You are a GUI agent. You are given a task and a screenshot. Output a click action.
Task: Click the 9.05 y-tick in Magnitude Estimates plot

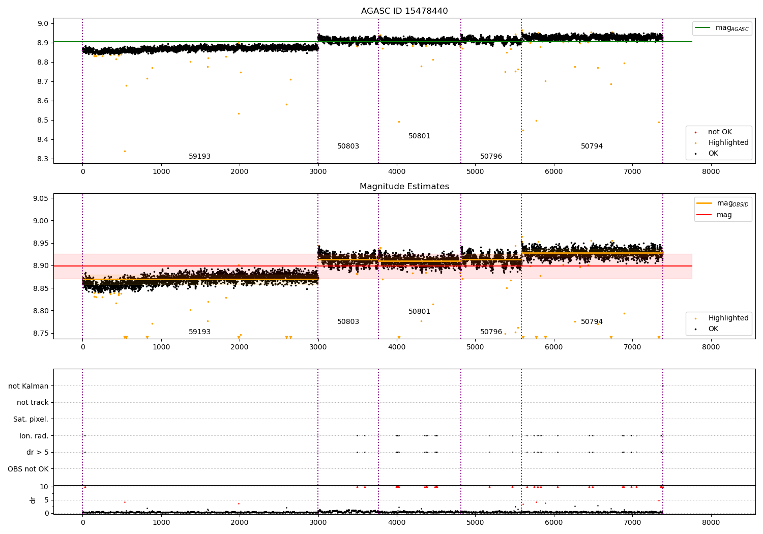click(41, 198)
